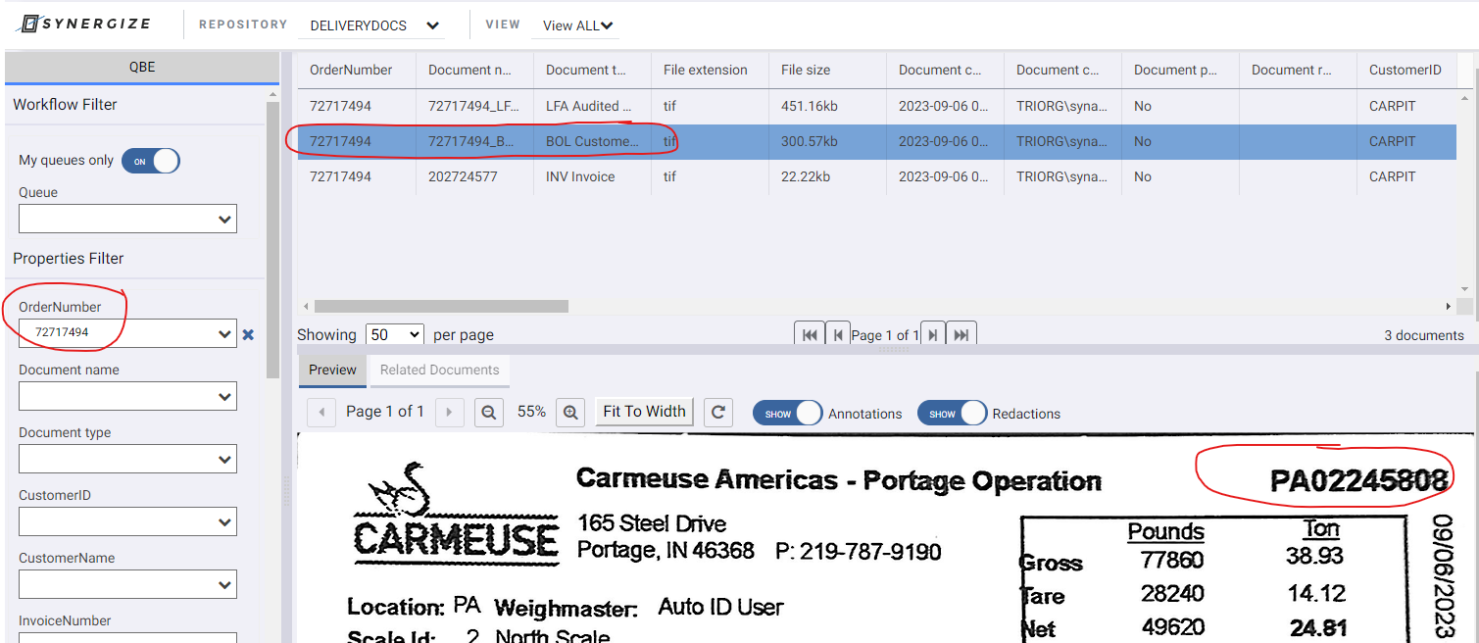Viewport: 1479px width, 643px height.
Task: Open the View ALL dropdown
Action: tap(575, 25)
